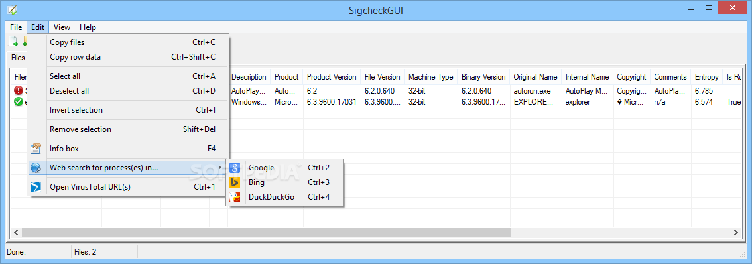The width and height of the screenshot is (752, 264).
Task: Switch to the Files tab
Action: click(x=18, y=58)
